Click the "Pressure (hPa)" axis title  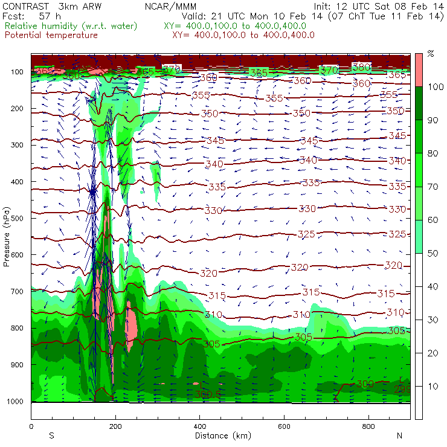pyautogui.click(x=6, y=237)
